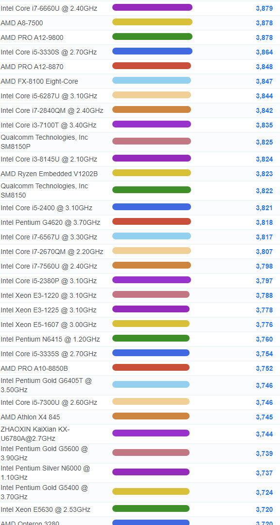Click the 3,842 score value
The height and width of the screenshot is (525, 280).
(264, 110)
